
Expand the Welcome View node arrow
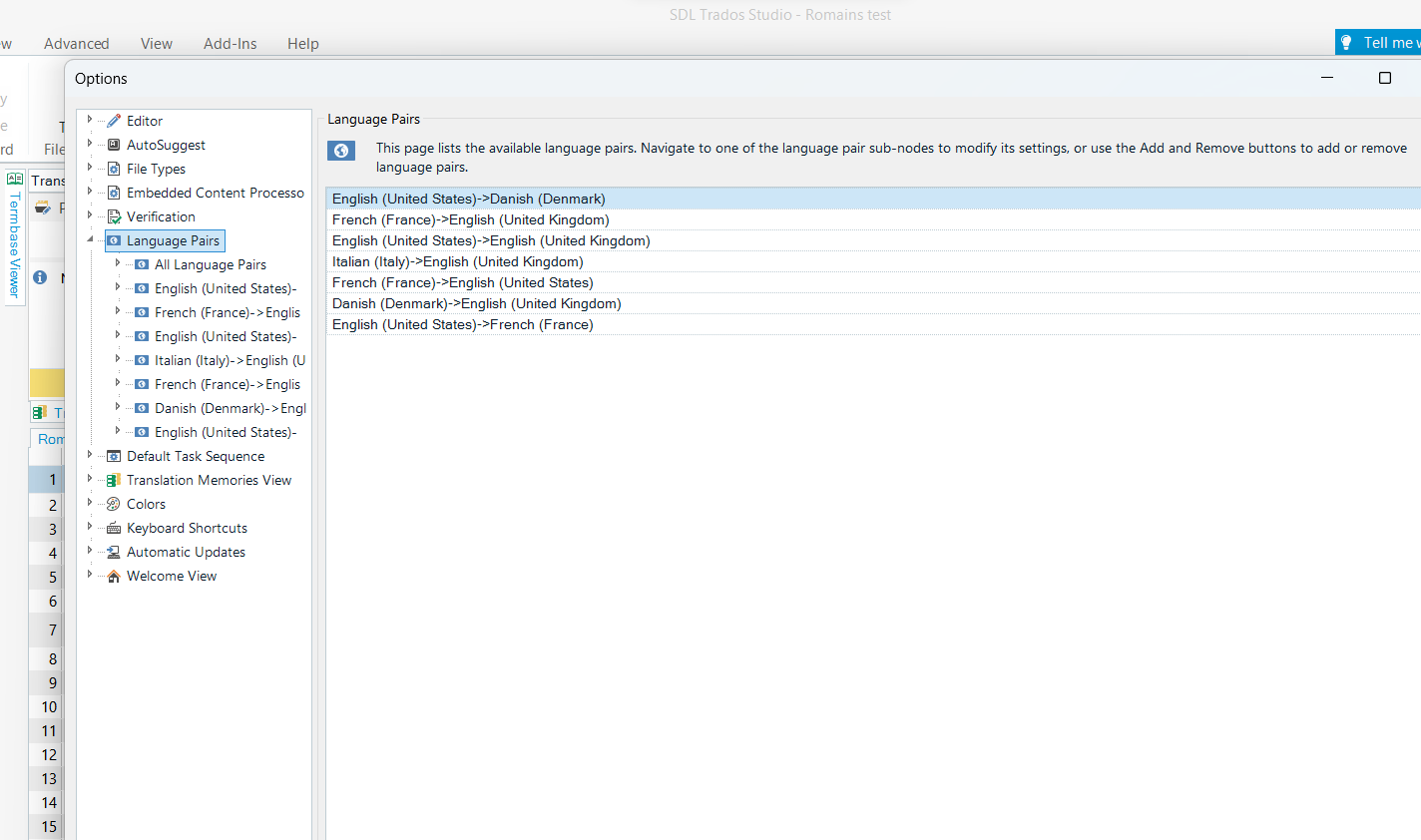click(90, 575)
